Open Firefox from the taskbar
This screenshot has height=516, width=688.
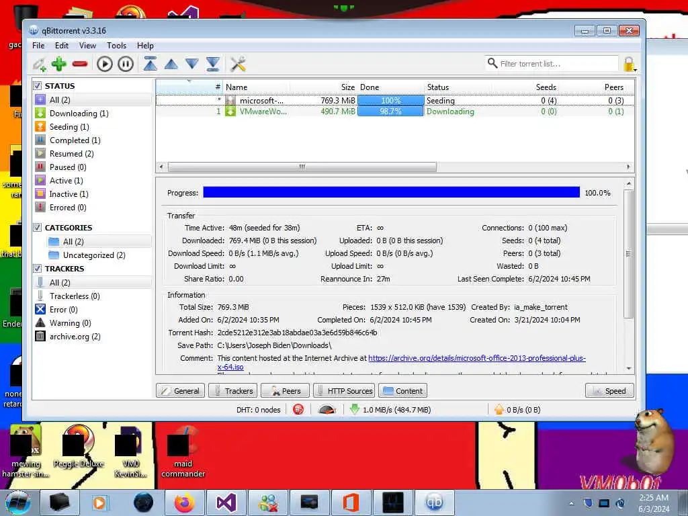pos(185,503)
